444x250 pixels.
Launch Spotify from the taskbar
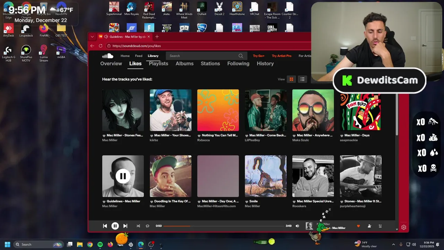[100, 244]
